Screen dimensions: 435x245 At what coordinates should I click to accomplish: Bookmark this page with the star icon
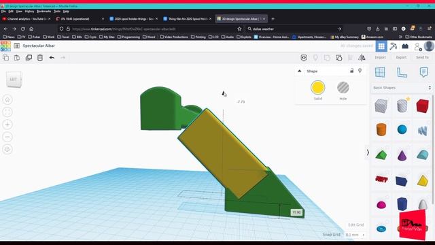(239, 29)
